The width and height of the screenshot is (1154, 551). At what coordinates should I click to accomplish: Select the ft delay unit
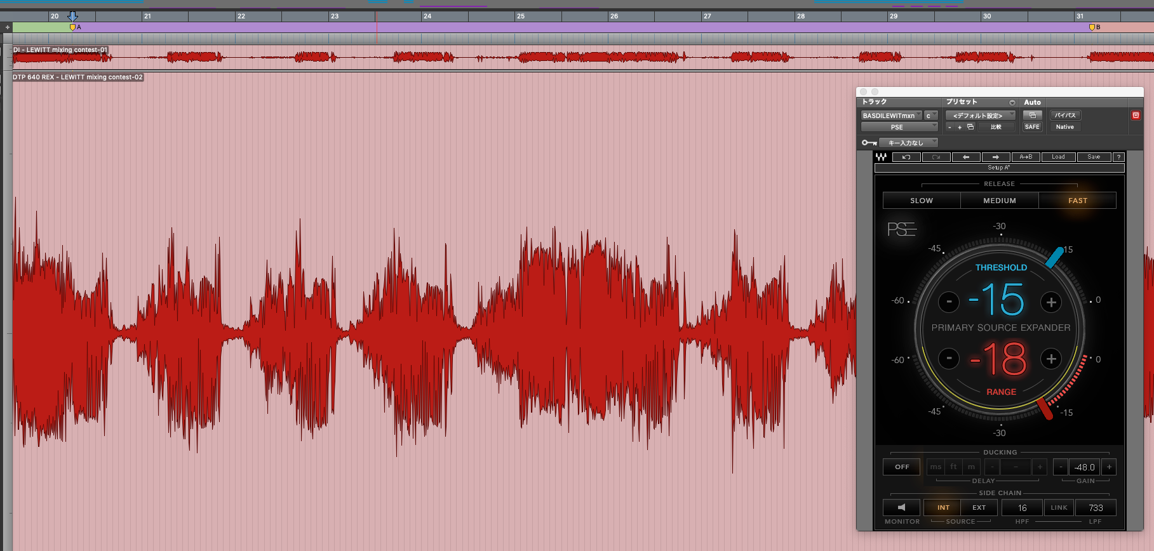pyautogui.click(x=953, y=467)
